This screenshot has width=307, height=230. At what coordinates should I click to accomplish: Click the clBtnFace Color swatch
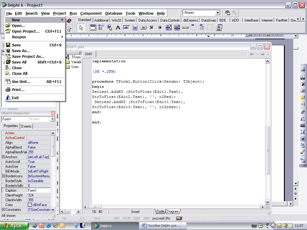click(x=30, y=205)
